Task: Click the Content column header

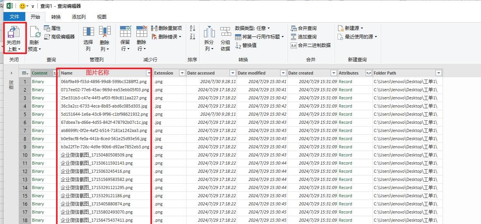Action: click(40, 73)
